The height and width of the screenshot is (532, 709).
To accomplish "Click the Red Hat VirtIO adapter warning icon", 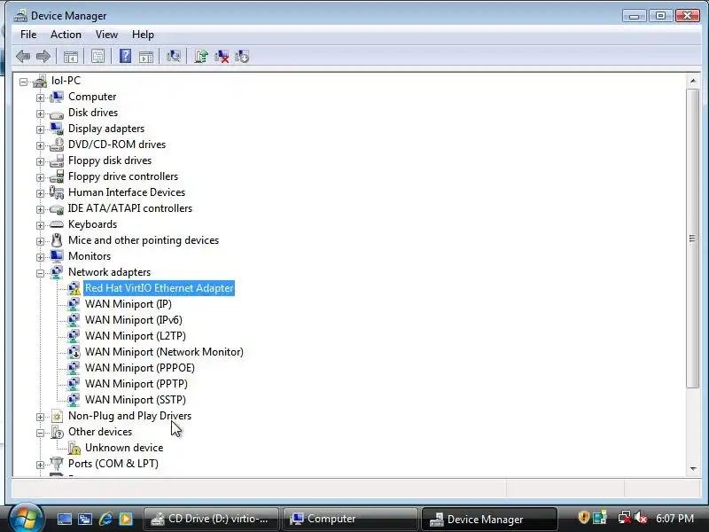I will point(74,288).
